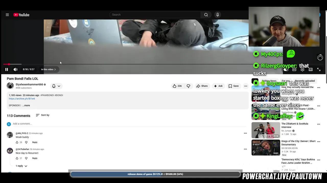
Task: Open Democracy Kills Says Burkina Faso video title
Action: 298,161
